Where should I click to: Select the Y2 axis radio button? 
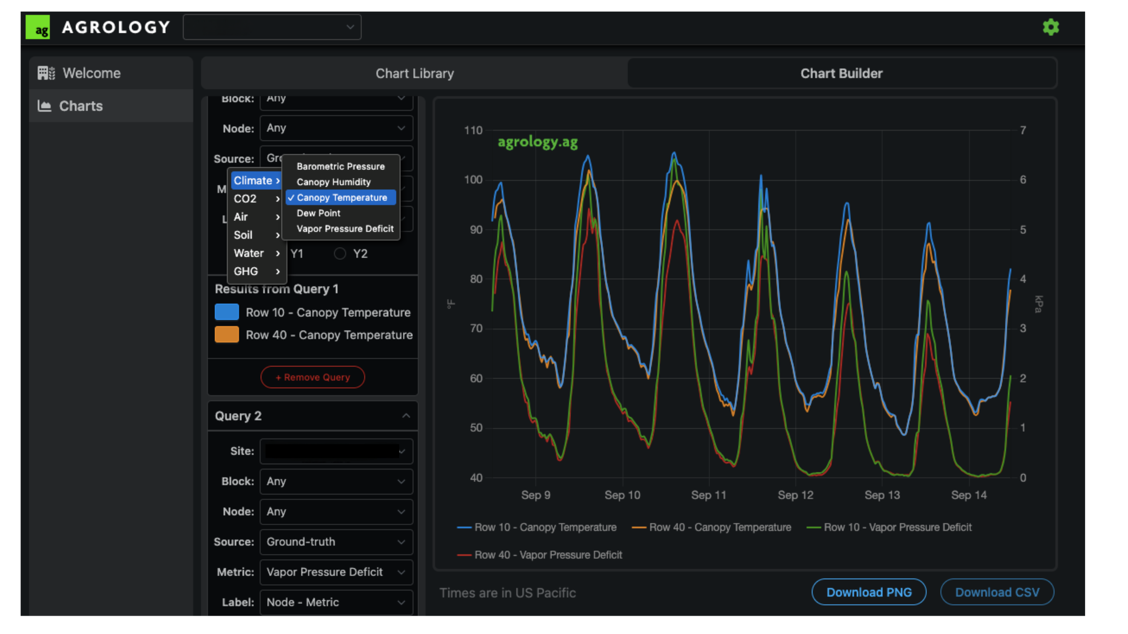pos(340,254)
